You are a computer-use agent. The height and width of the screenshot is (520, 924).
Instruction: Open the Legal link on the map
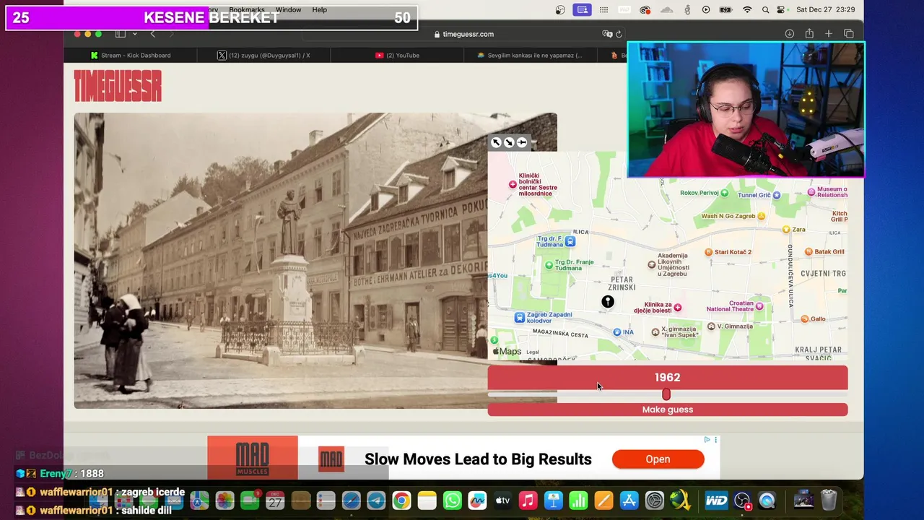click(x=533, y=352)
